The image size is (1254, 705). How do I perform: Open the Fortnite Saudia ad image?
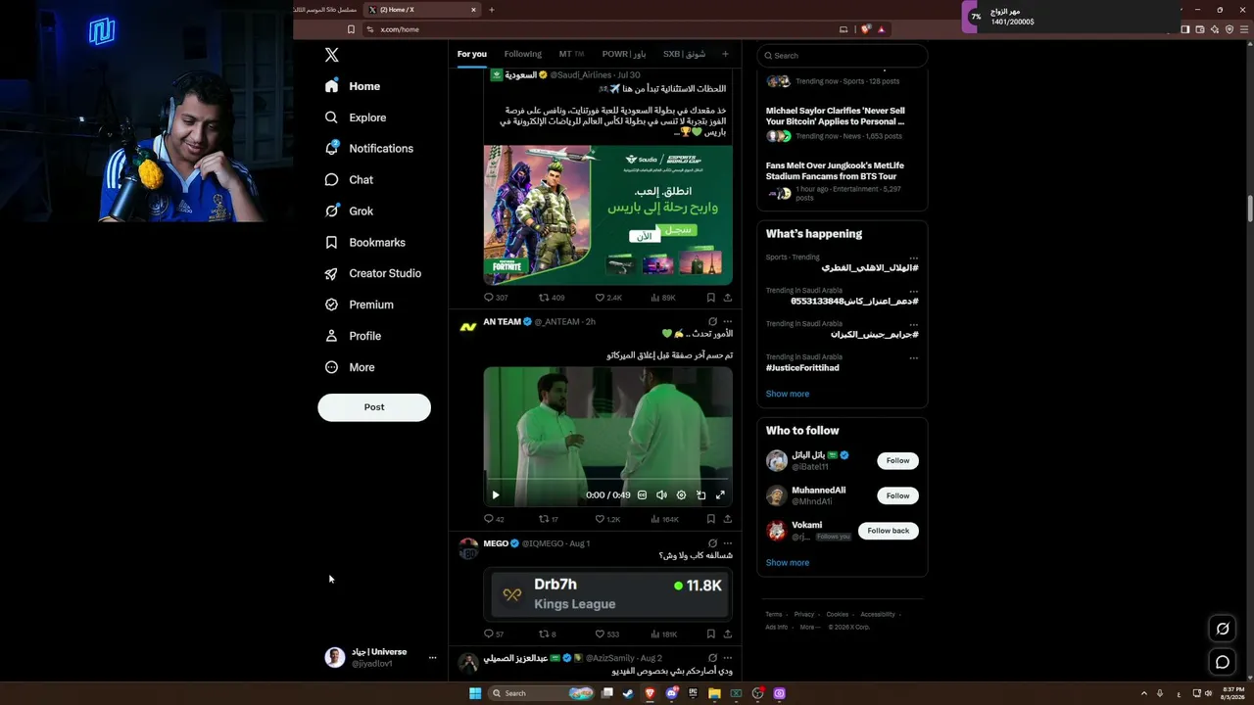[x=608, y=215]
